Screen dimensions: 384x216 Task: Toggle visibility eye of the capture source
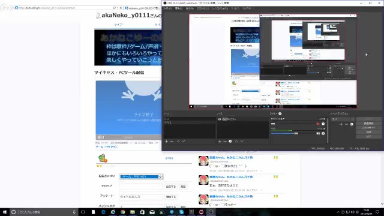220,119
